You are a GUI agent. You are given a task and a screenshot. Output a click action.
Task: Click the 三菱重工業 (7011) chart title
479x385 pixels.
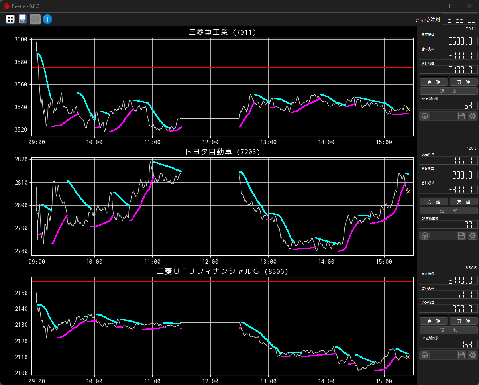point(222,32)
